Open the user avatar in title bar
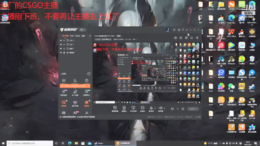260x146 pixels. click(168, 30)
